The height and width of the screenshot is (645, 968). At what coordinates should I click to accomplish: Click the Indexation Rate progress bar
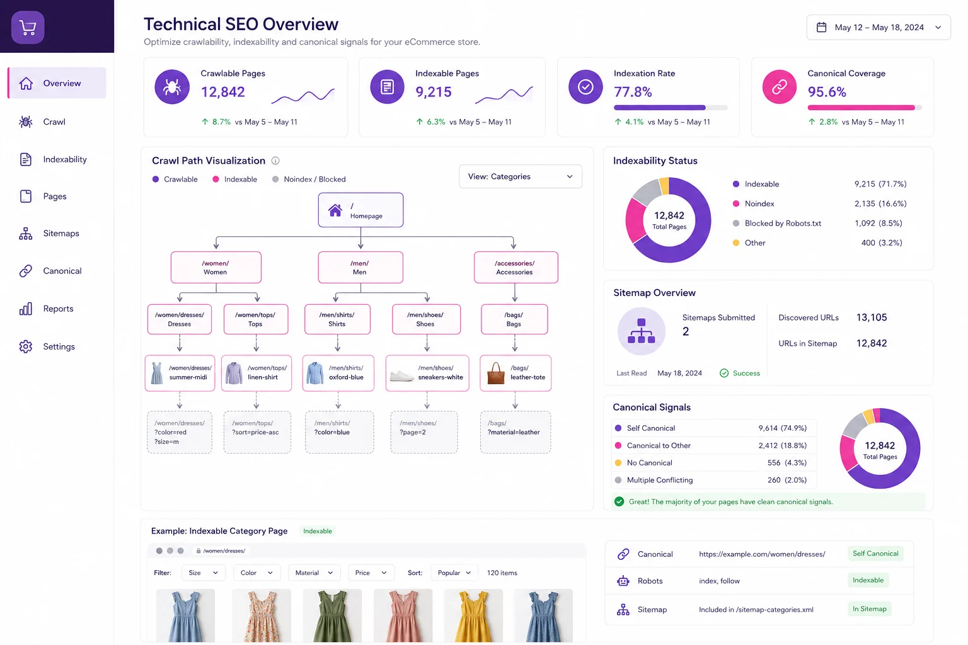(x=671, y=108)
